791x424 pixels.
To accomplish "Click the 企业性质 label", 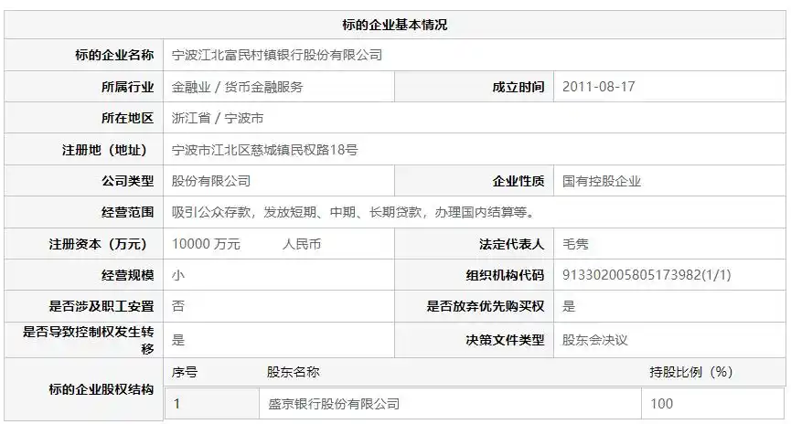I will coord(518,181).
